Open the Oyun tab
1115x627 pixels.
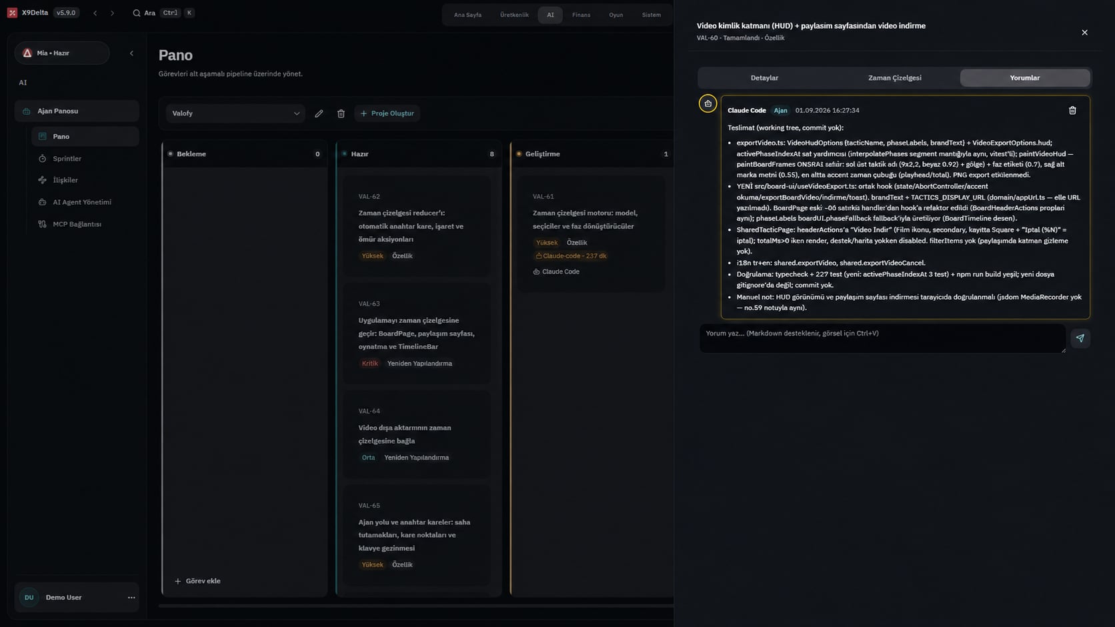[x=616, y=15]
